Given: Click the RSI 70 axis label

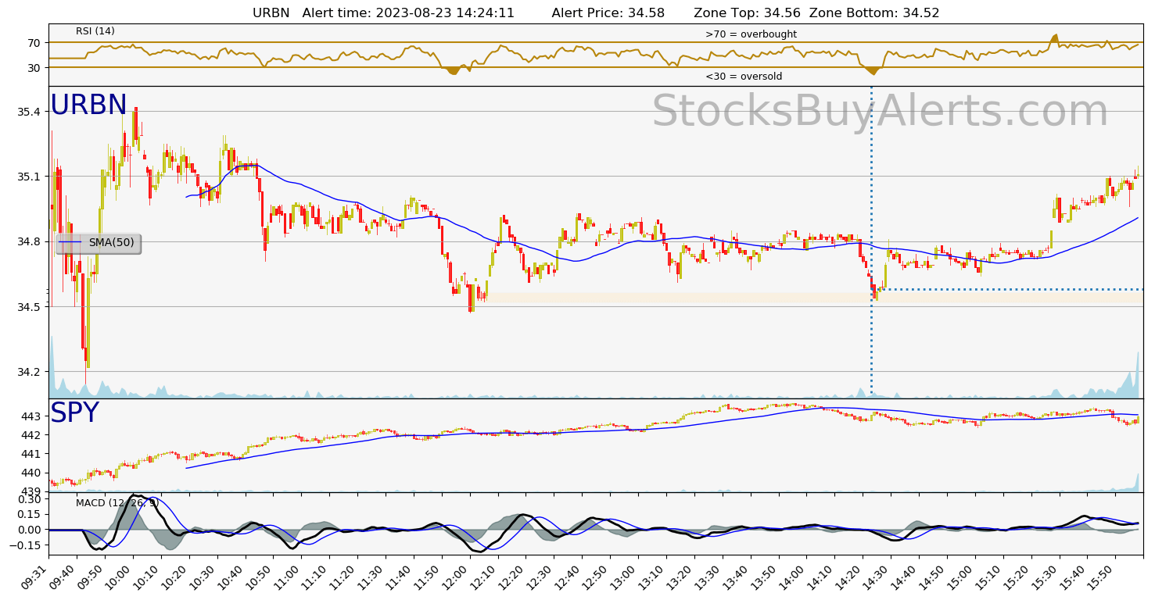Looking at the screenshot, I should click(34, 43).
